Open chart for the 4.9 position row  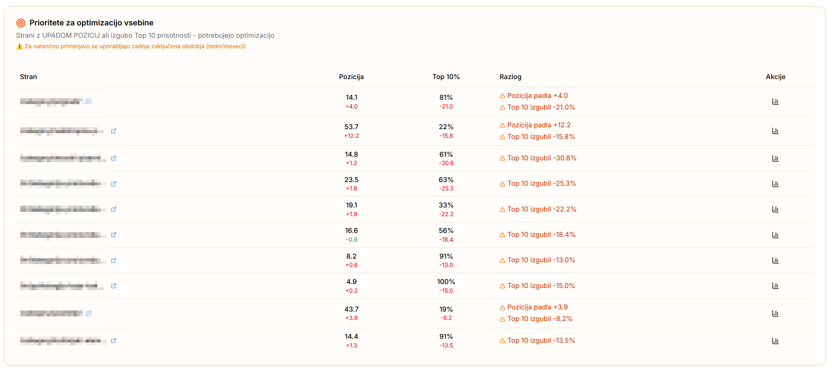(x=775, y=286)
